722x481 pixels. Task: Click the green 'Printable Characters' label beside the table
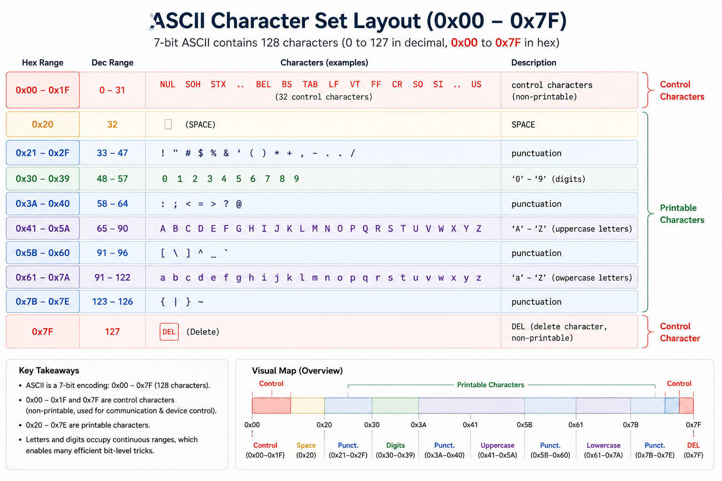pos(682,214)
